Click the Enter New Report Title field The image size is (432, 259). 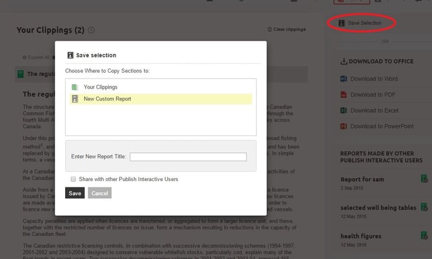(188, 157)
